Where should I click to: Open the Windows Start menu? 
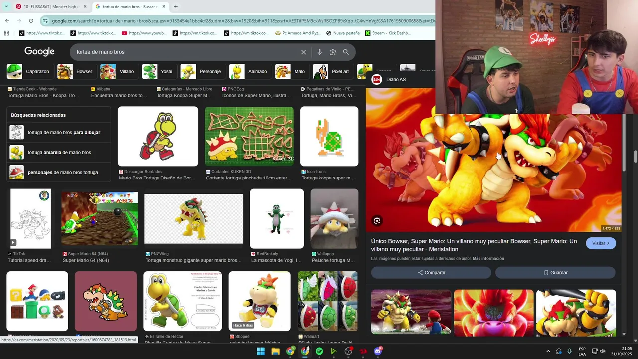[260, 351]
